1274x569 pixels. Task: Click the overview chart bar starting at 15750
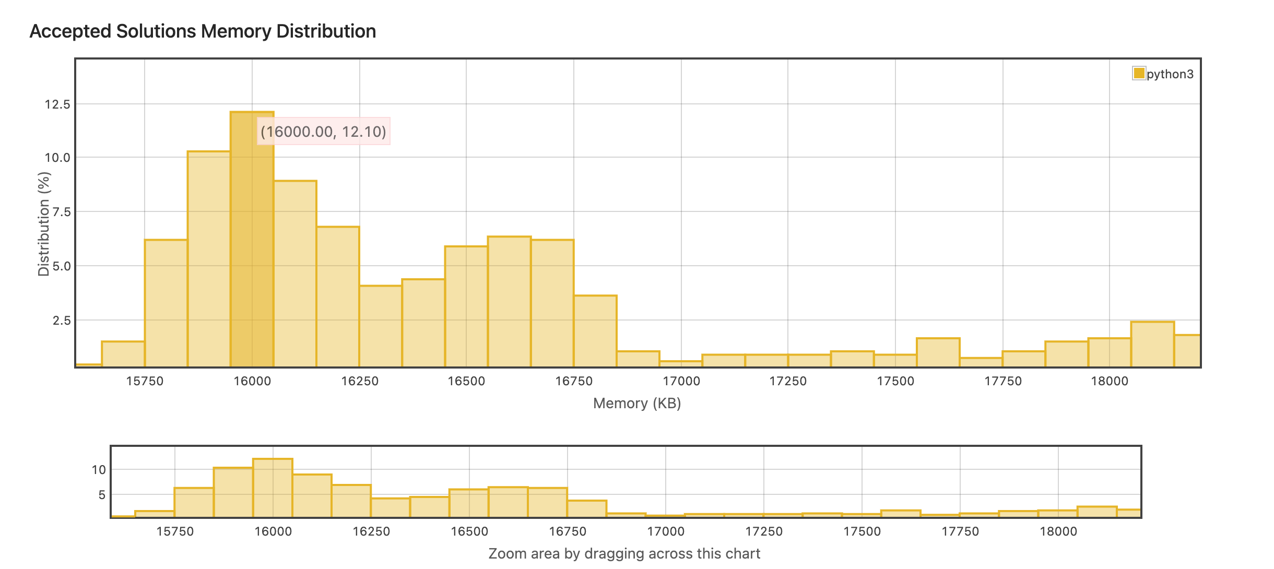point(194,502)
